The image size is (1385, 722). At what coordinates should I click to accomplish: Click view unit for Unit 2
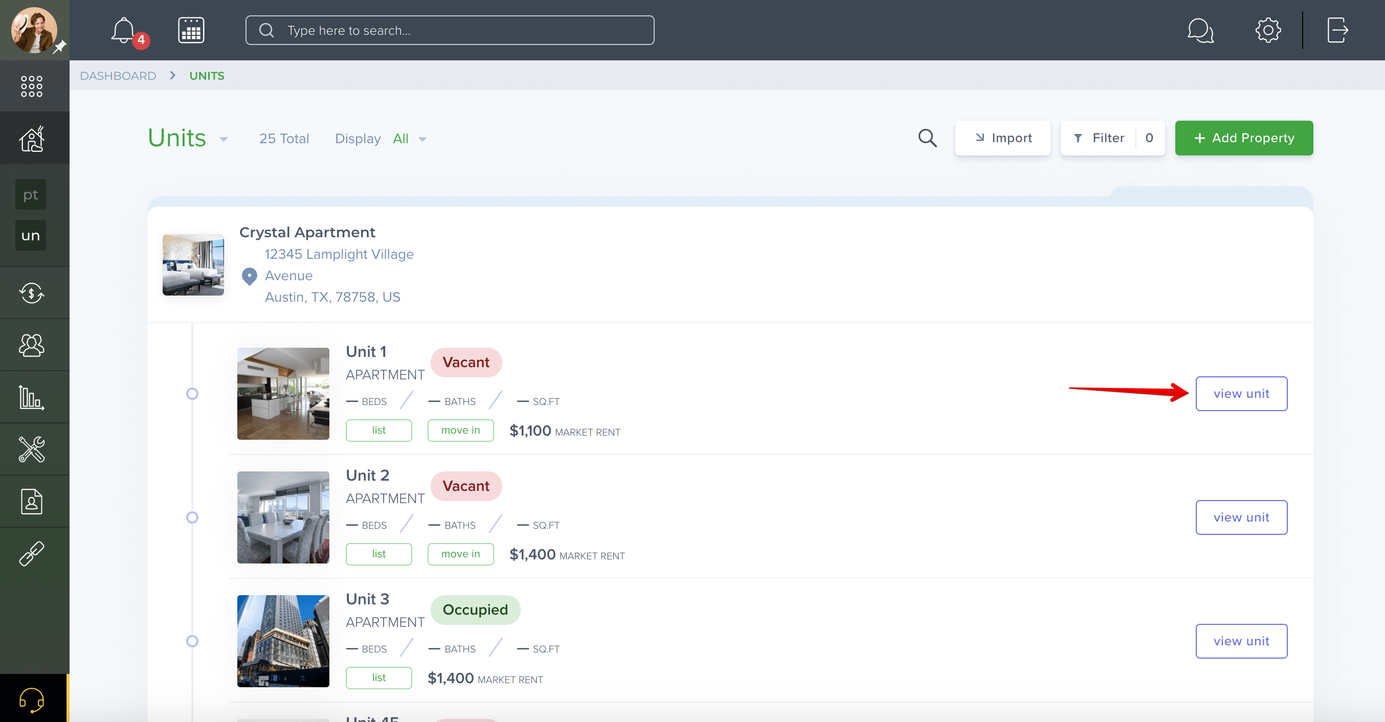click(1241, 517)
